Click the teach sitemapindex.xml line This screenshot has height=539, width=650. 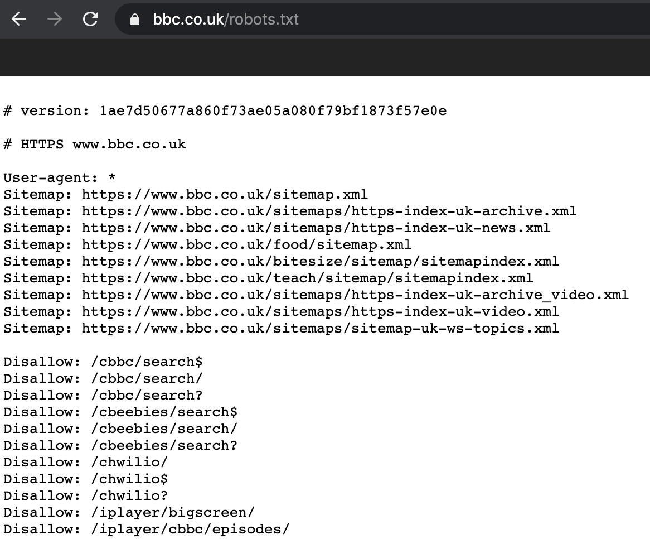pos(268,278)
